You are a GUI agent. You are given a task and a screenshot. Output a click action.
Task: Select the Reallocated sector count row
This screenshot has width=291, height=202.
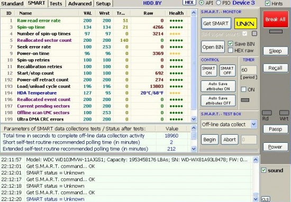[x=96, y=40]
